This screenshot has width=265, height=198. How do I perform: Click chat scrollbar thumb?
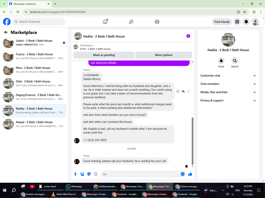click(x=192, y=141)
